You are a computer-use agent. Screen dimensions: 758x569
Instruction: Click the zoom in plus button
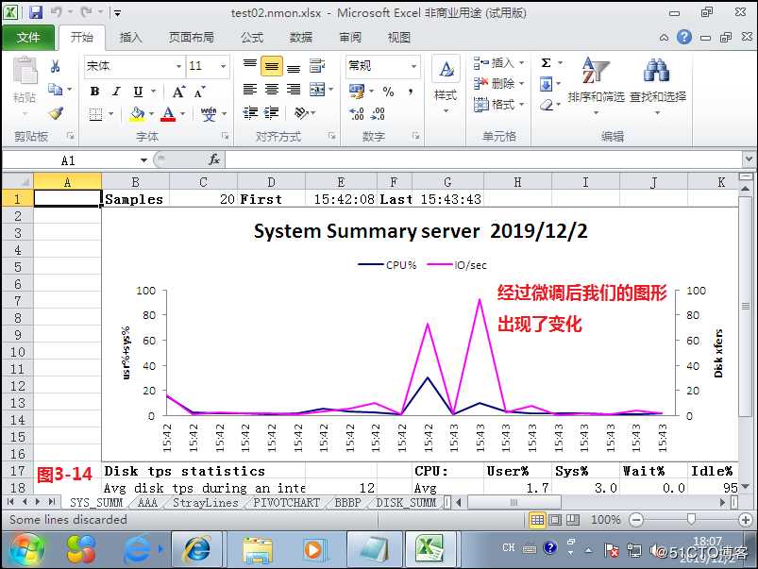pos(746,520)
